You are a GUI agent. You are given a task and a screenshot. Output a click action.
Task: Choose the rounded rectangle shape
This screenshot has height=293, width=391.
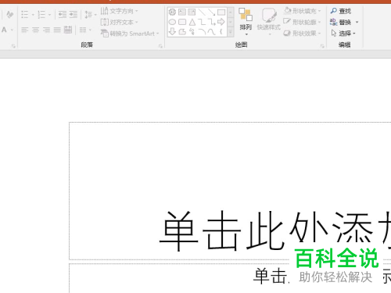182,22
